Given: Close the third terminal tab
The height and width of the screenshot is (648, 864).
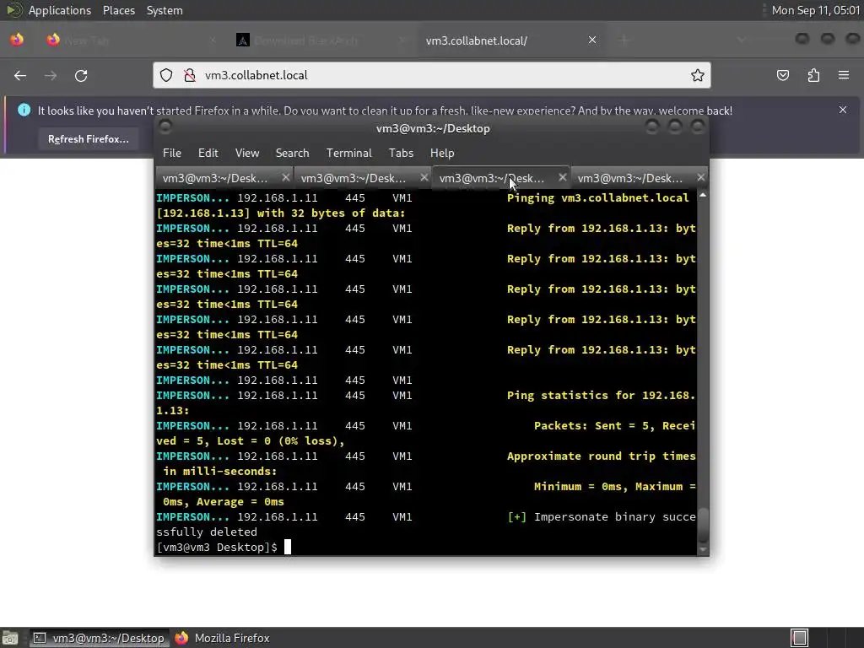Looking at the screenshot, I should click(x=562, y=177).
